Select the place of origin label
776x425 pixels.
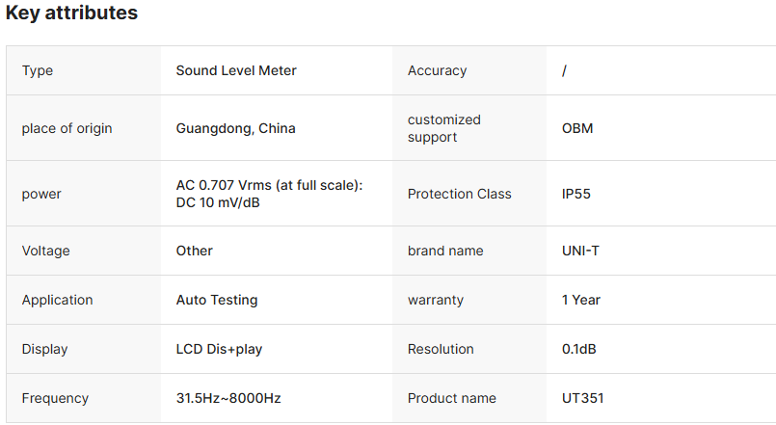click(x=67, y=128)
